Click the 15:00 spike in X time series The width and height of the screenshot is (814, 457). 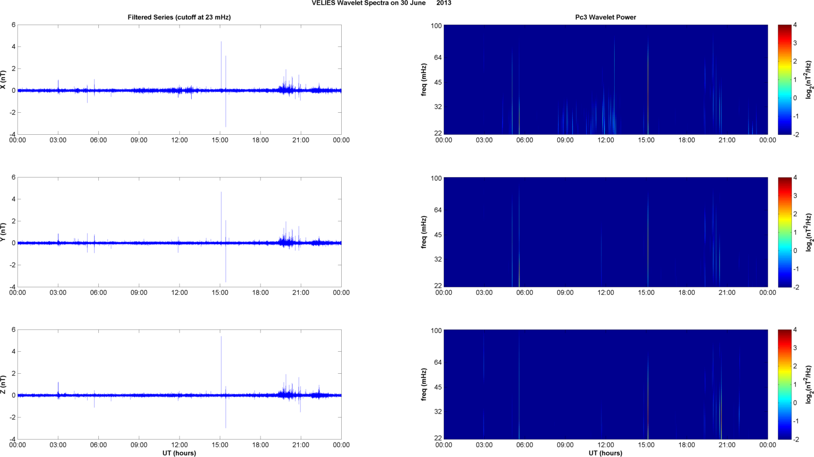coord(221,66)
